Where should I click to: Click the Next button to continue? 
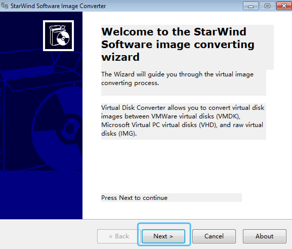[x=163, y=236]
